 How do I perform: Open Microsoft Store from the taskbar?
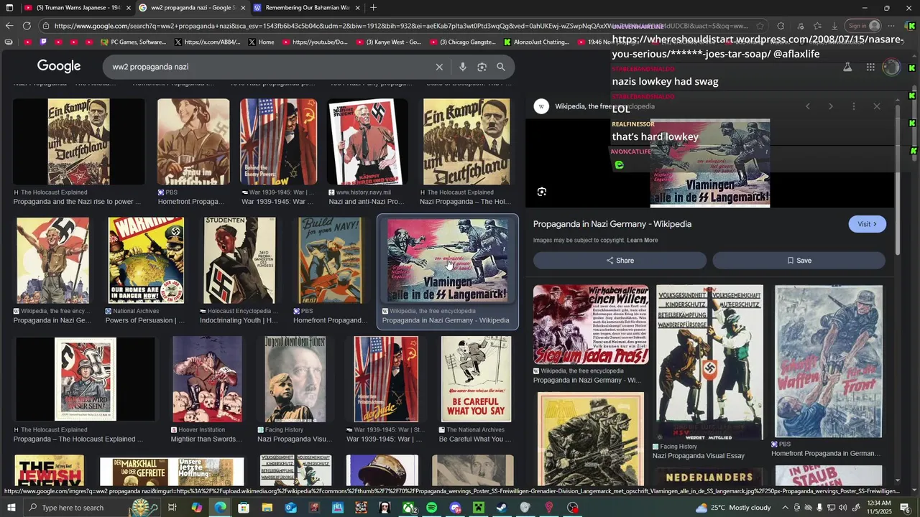[x=243, y=508]
